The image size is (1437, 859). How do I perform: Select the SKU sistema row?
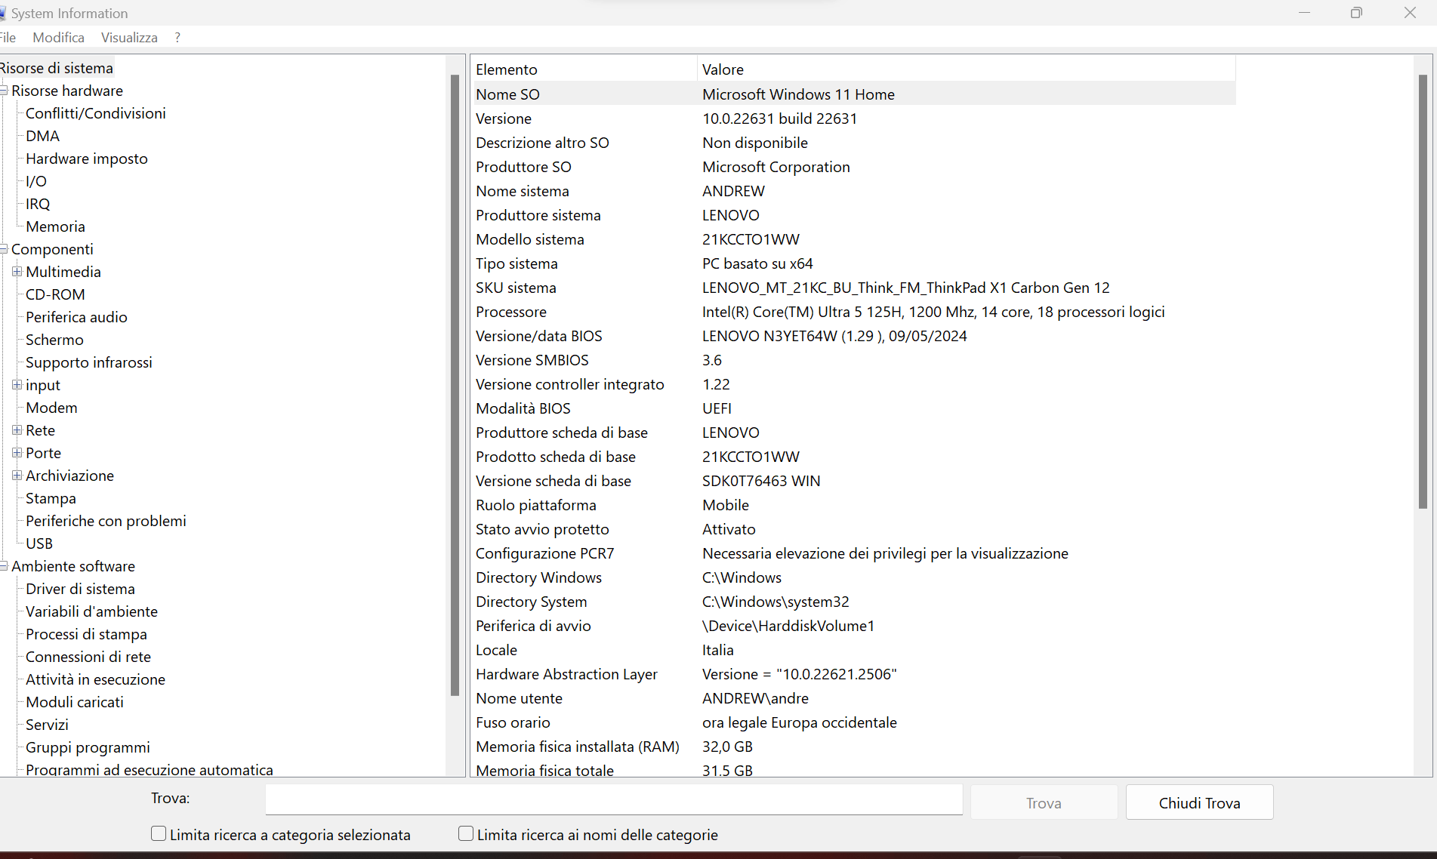(x=853, y=288)
